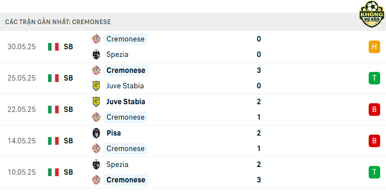Click the red B badge for 22.05.25
This screenshot has height=193, width=386.
[374, 110]
